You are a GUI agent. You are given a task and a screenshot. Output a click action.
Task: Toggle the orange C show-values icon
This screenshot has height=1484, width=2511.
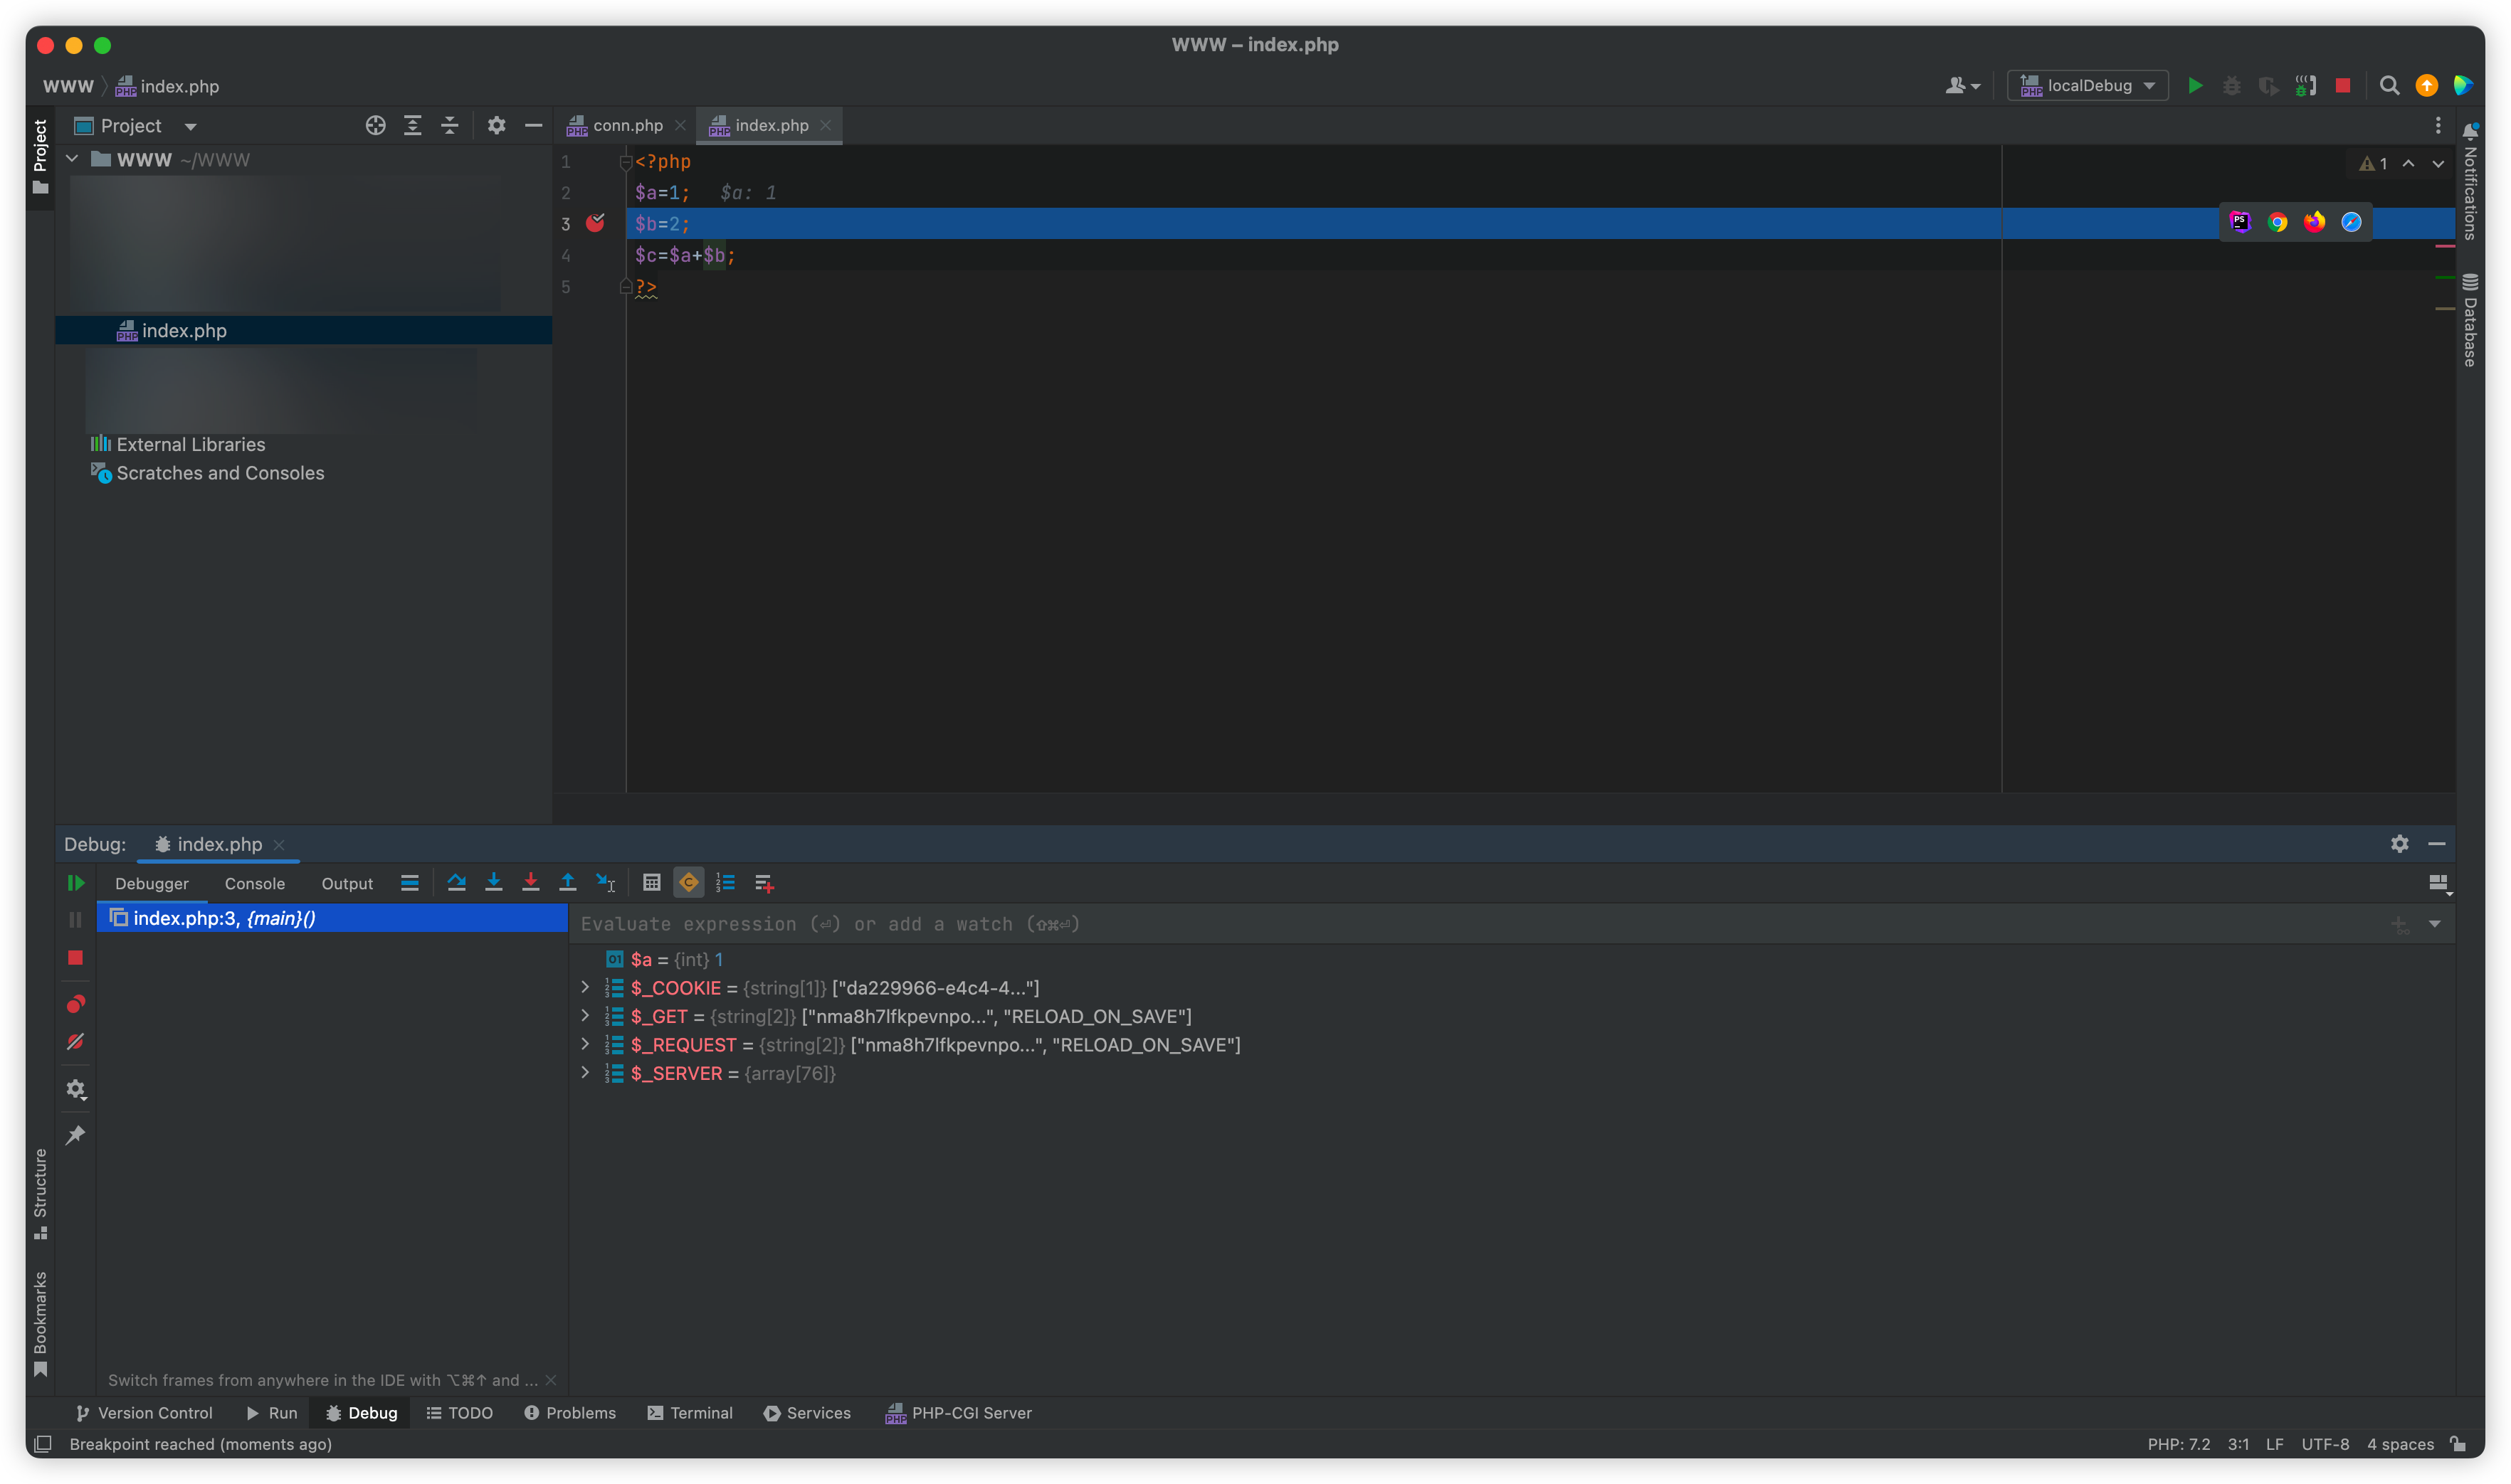(x=689, y=883)
